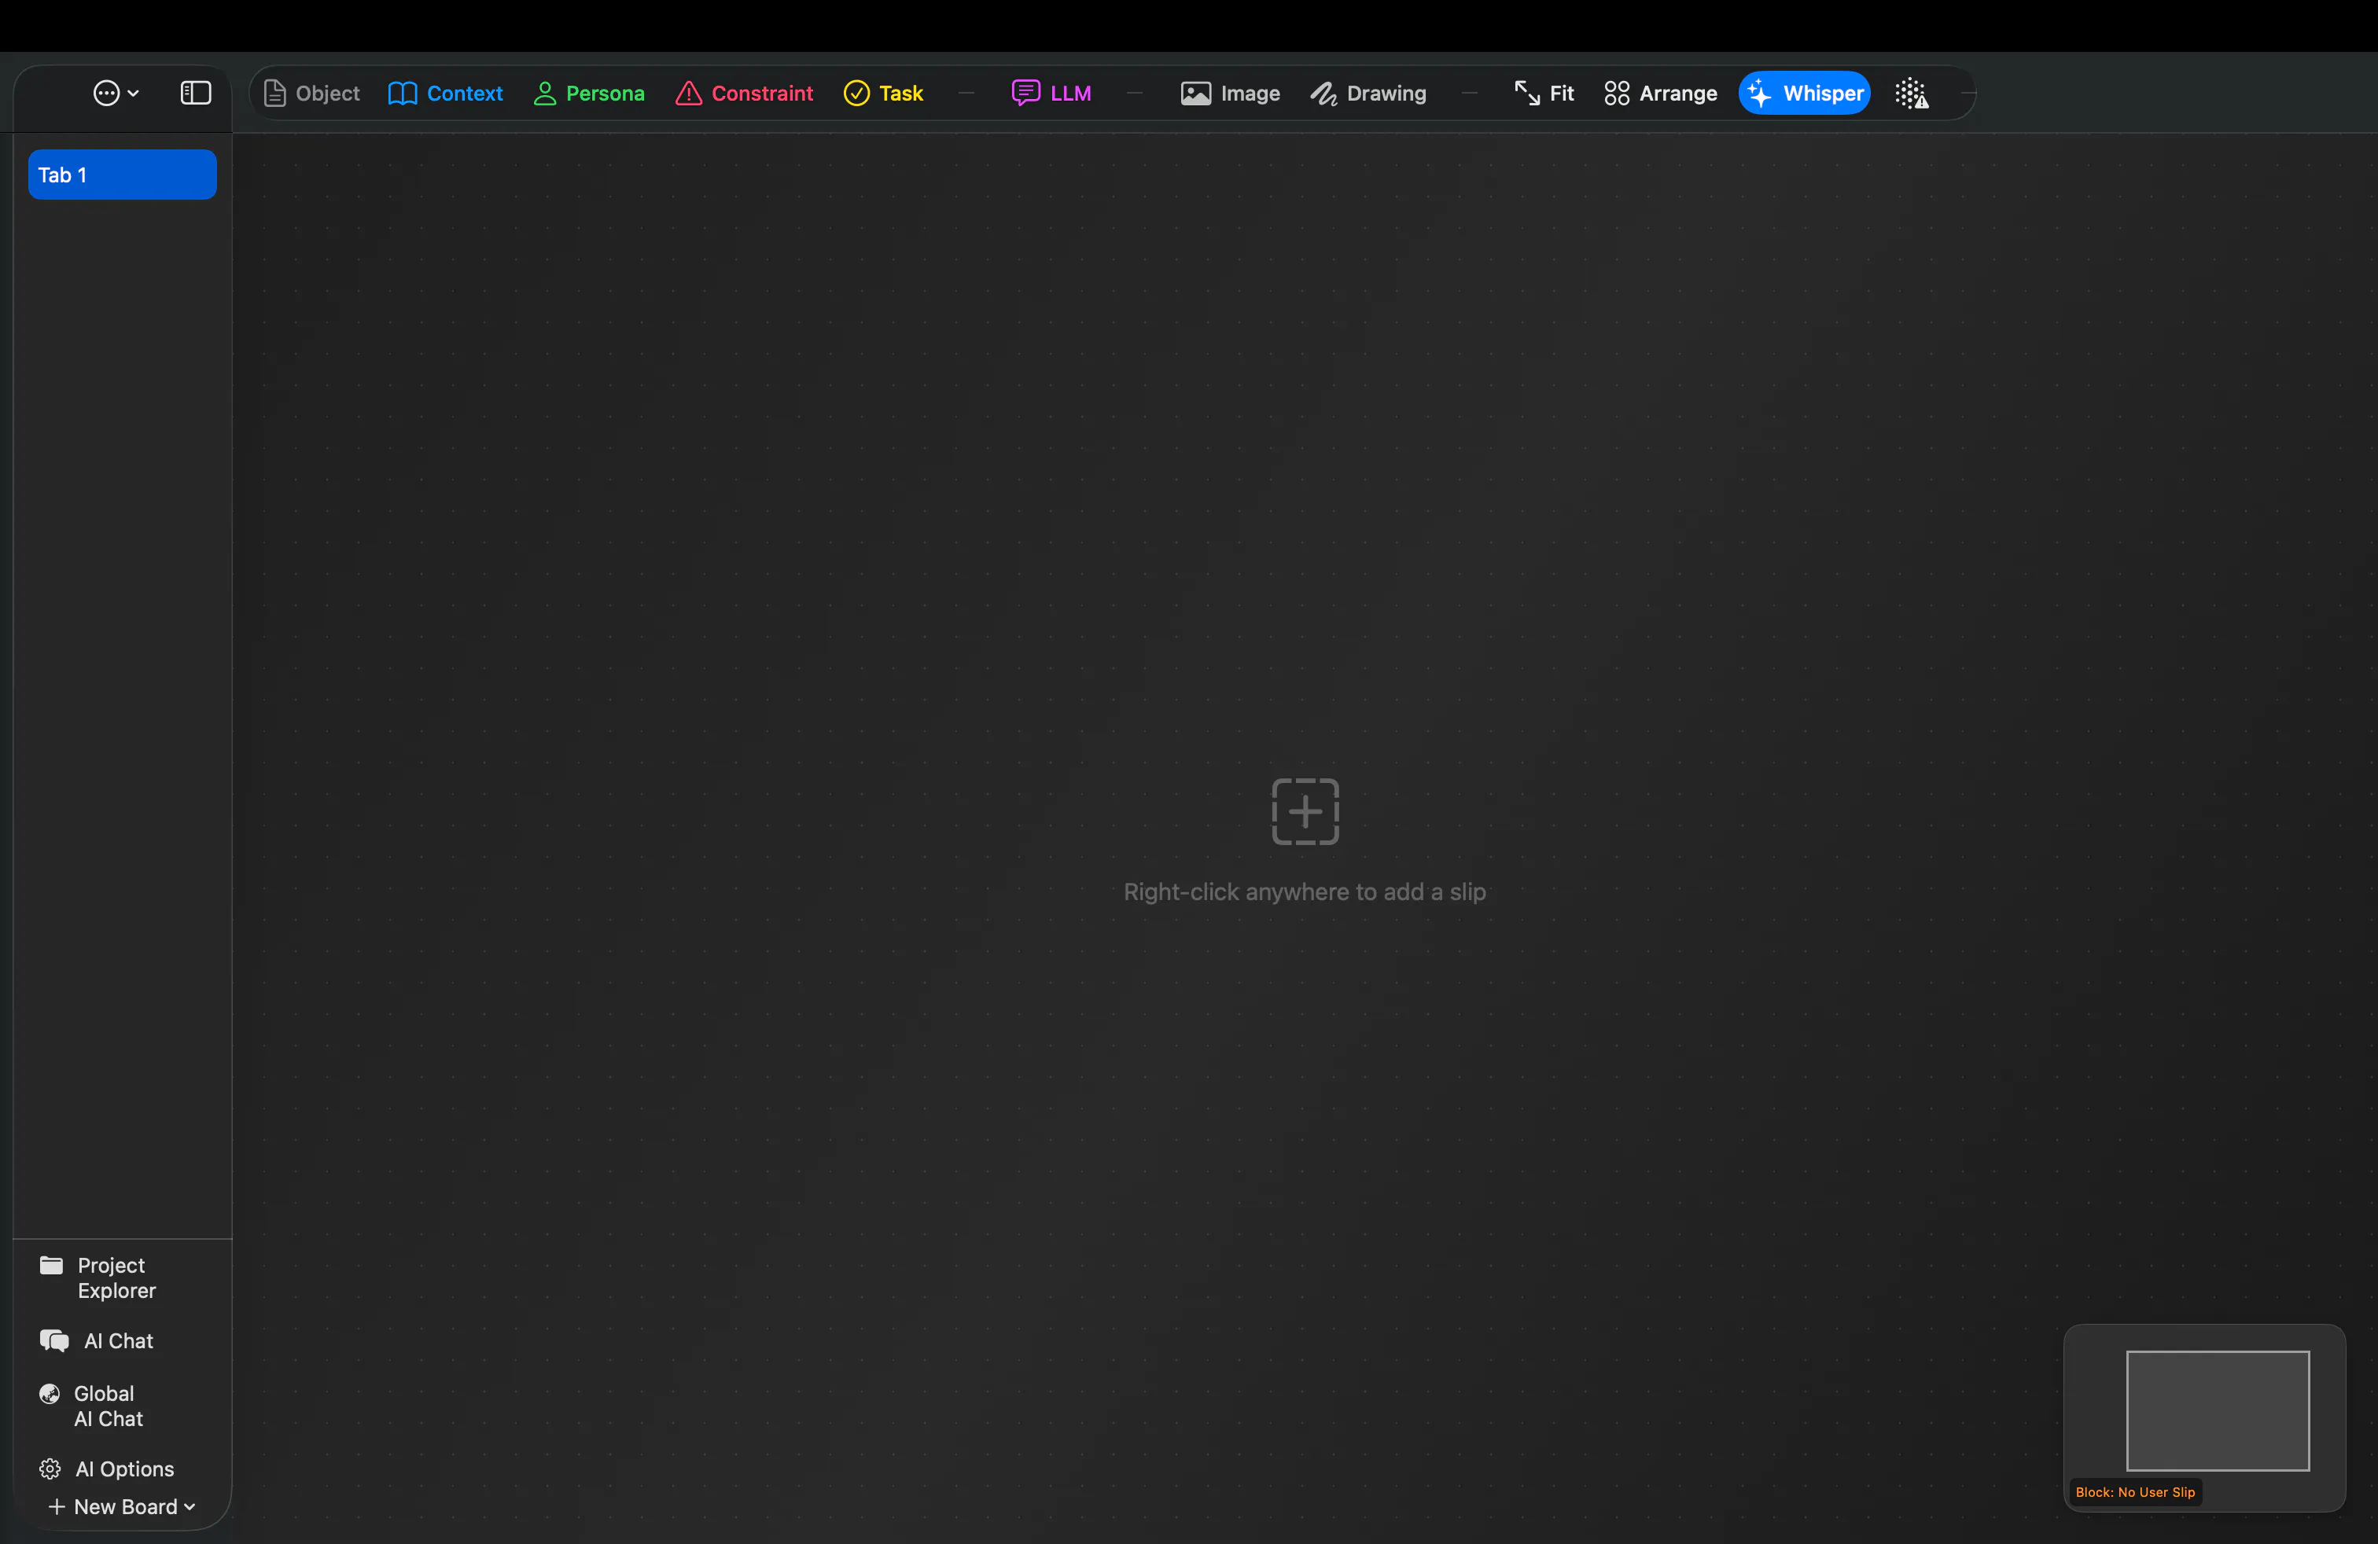
Task: Click the 'Block: No User Slip' status label
Action: point(2135,1491)
